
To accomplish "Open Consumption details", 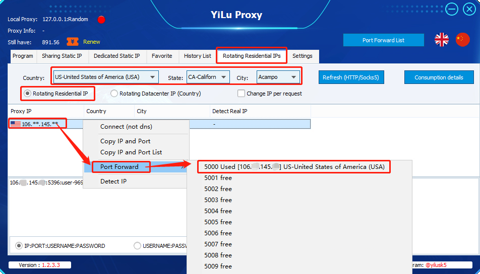I will pos(439,77).
